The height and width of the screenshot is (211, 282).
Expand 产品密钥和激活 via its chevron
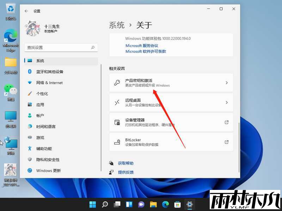click(227, 83)
